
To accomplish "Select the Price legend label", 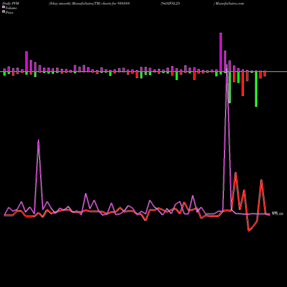I will click(9, 13).
